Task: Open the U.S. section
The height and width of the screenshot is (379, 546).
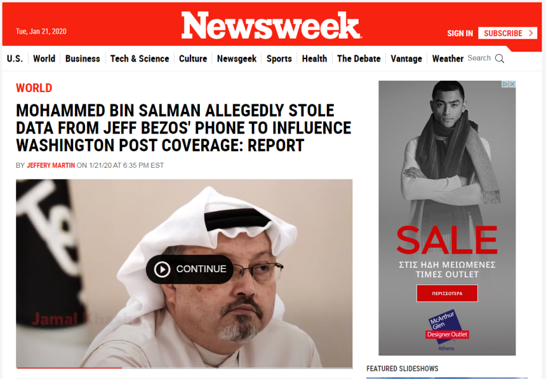Action: click(x=15, y=58)
